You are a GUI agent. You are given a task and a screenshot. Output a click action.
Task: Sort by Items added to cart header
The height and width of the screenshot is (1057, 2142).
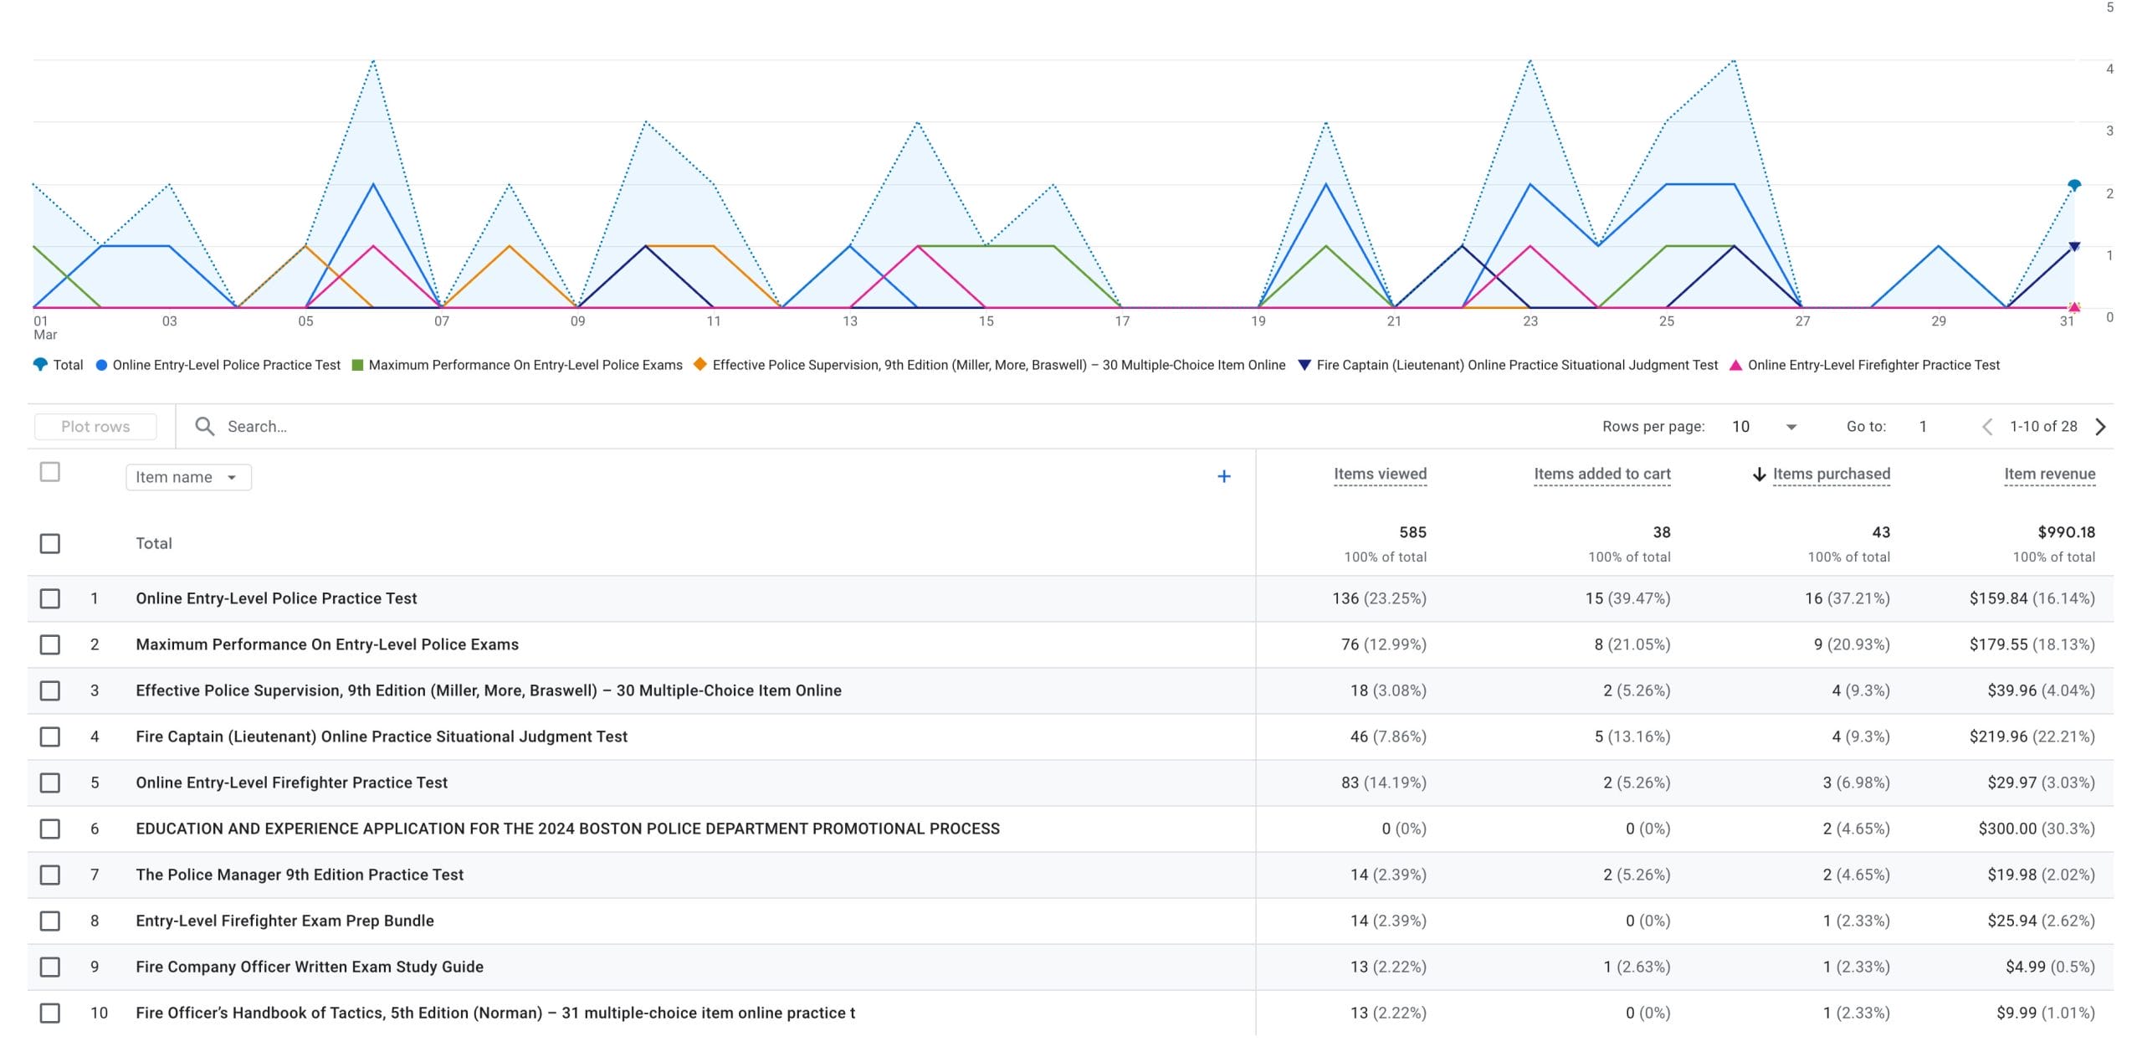1601,474
